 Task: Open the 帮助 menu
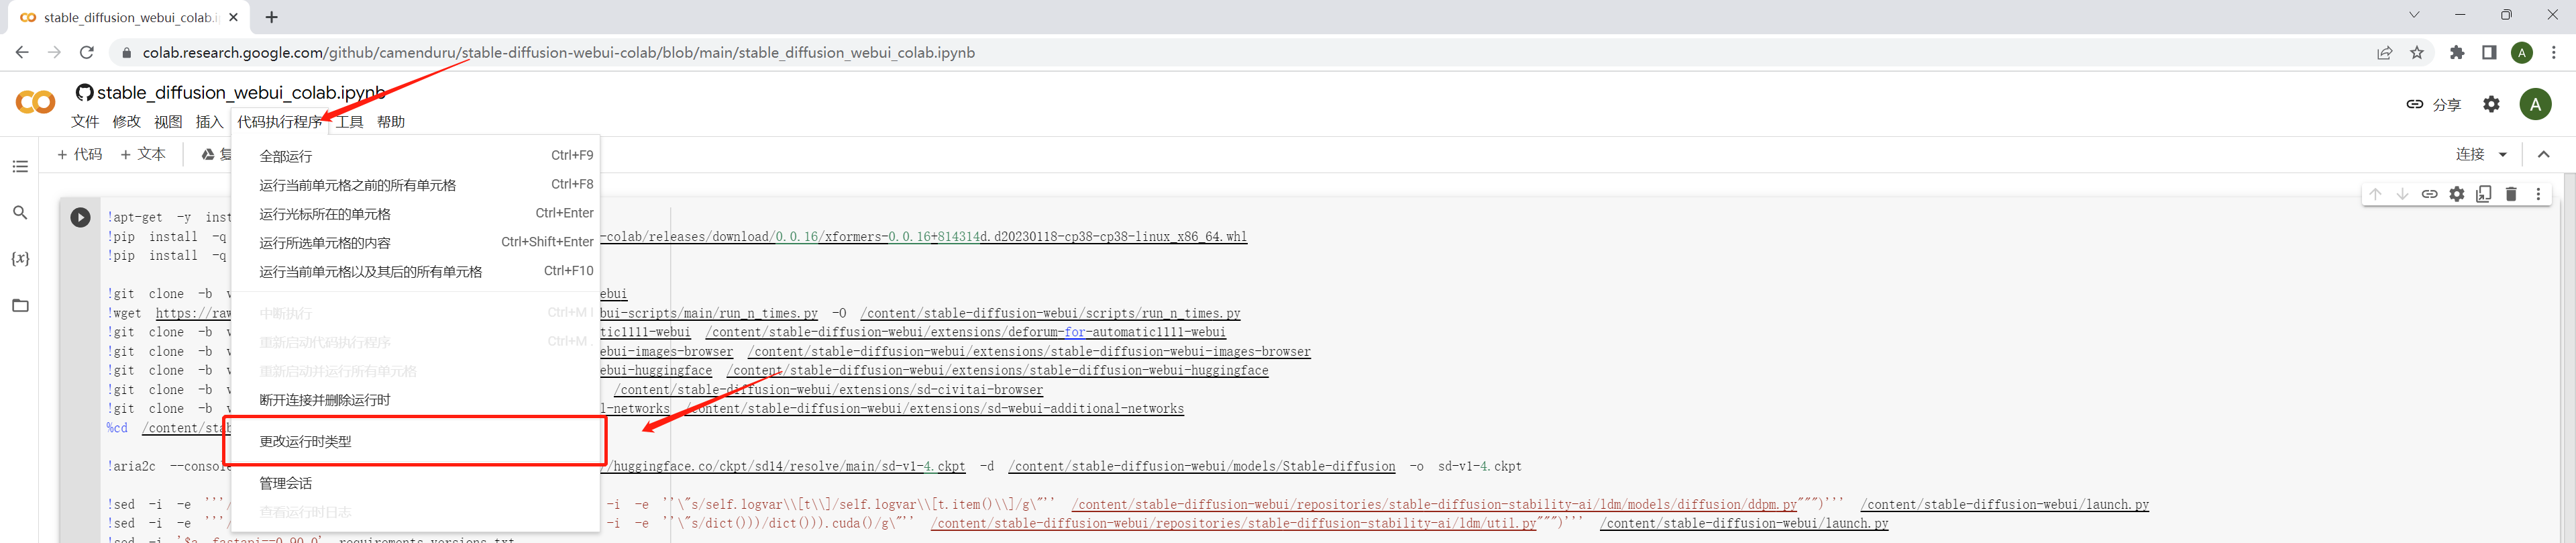(x=391, y=122)
